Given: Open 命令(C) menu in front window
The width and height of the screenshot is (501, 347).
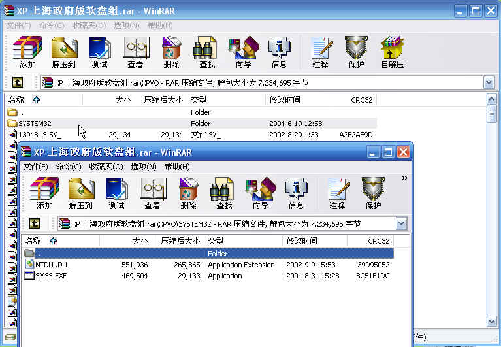Looking at the screenshot, I should [69, 167].
